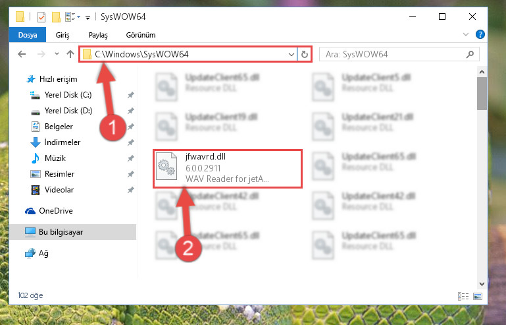Open the Görünüm ribbon tab
506x325 pixels.
tap(141, 35)
